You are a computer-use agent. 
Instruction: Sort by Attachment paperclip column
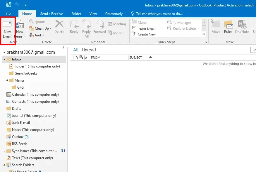pyautogui.click(x=86, y=57)
